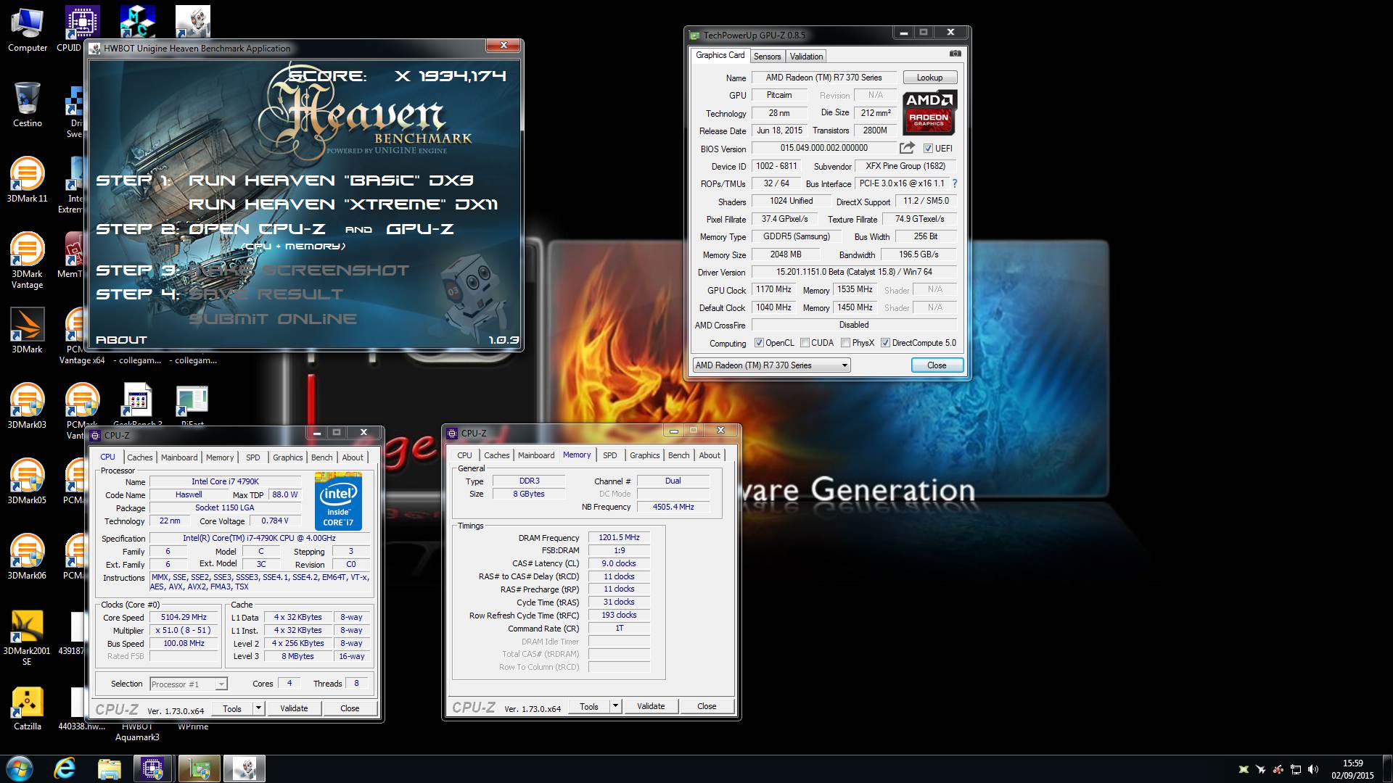1393x783 pixels.
Task: Switch to GPU-Z taskbar button
Action: 200,768
